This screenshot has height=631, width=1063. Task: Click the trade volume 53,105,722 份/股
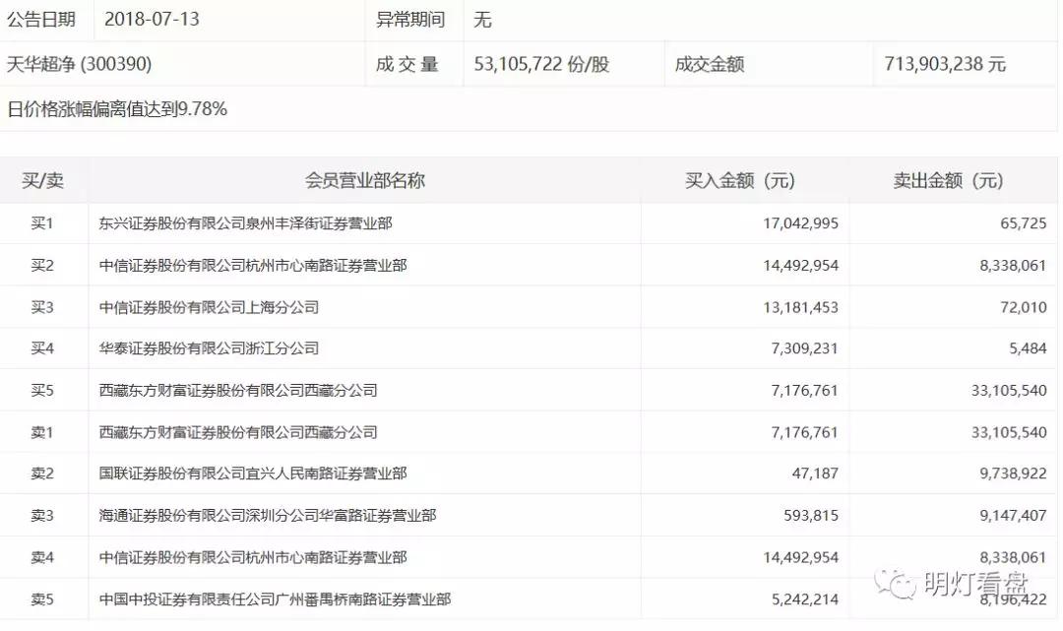pos(541,64)
